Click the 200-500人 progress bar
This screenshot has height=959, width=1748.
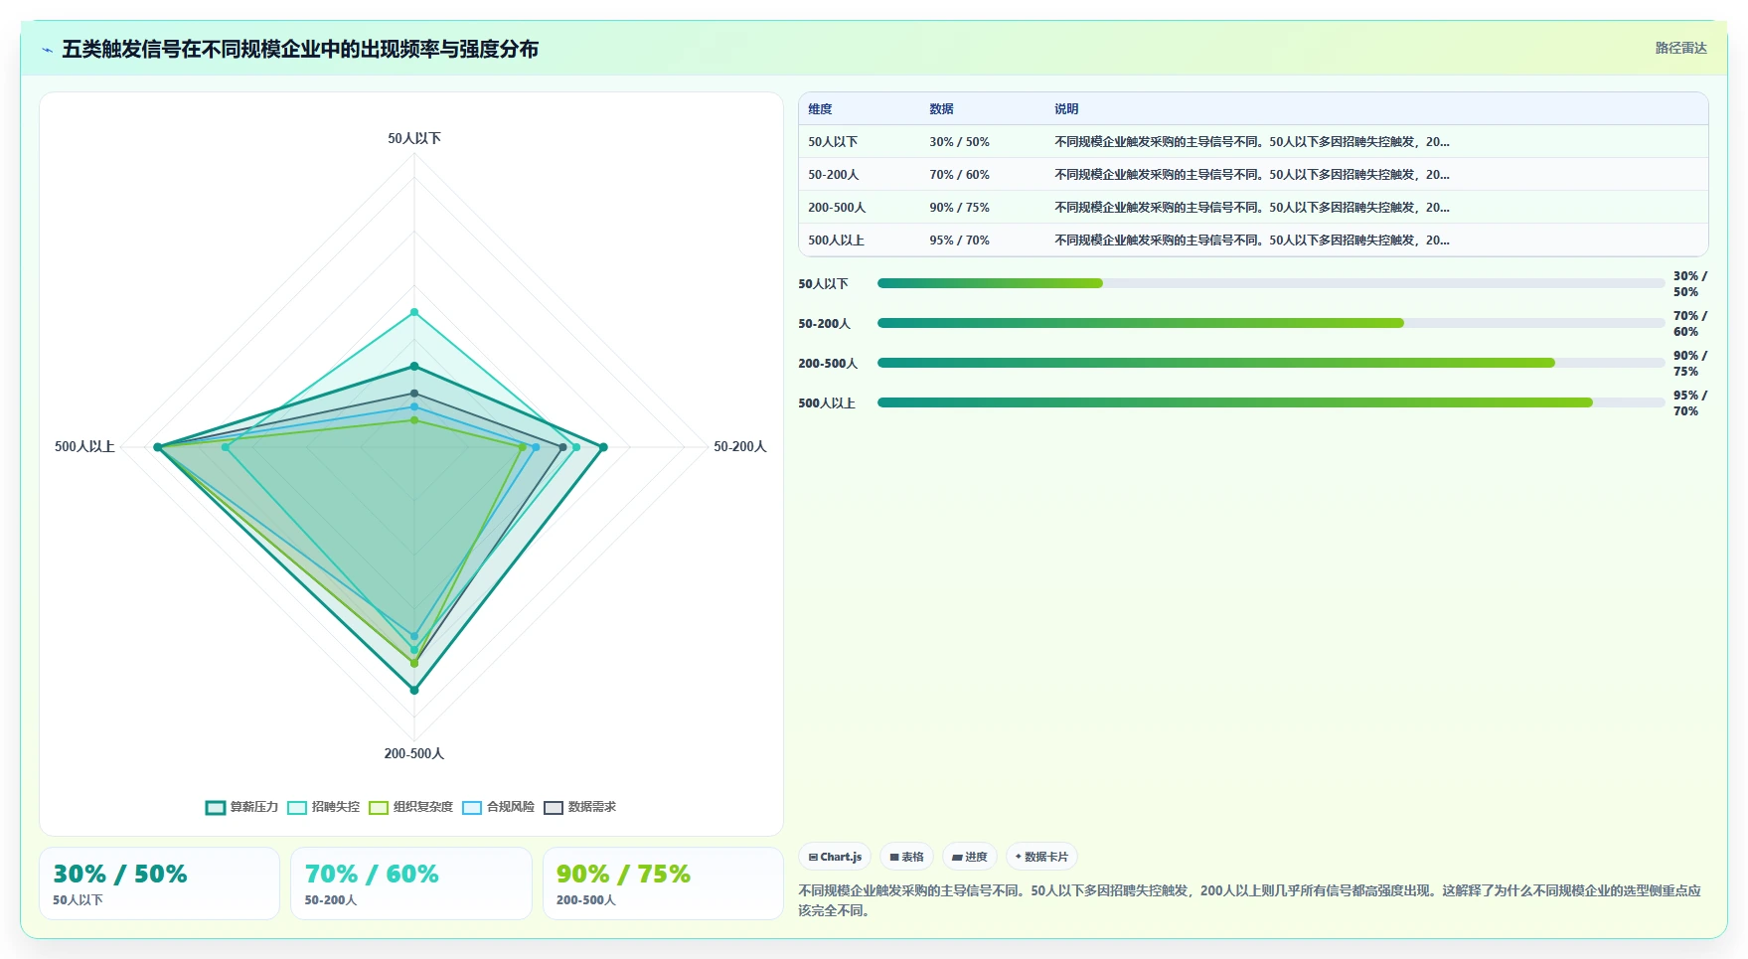click(1271, 363)
